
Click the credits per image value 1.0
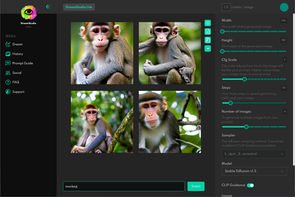pyautogui.click(x=226, y=7)
